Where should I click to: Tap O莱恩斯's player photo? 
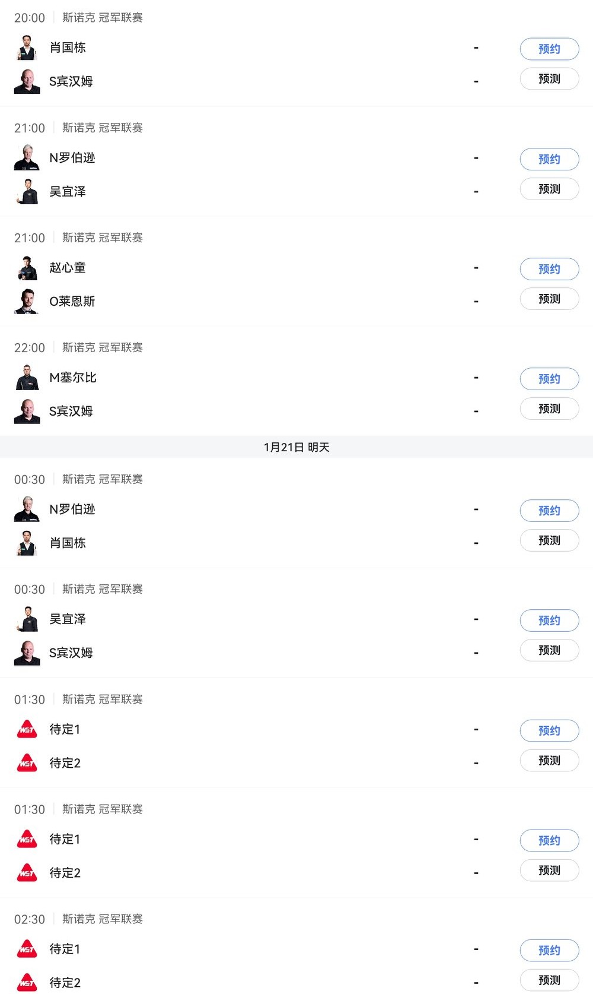(x=27, y=302)
